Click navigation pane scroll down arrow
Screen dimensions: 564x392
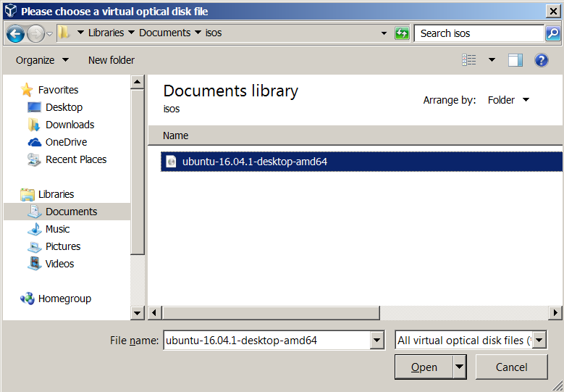[137, 313]
